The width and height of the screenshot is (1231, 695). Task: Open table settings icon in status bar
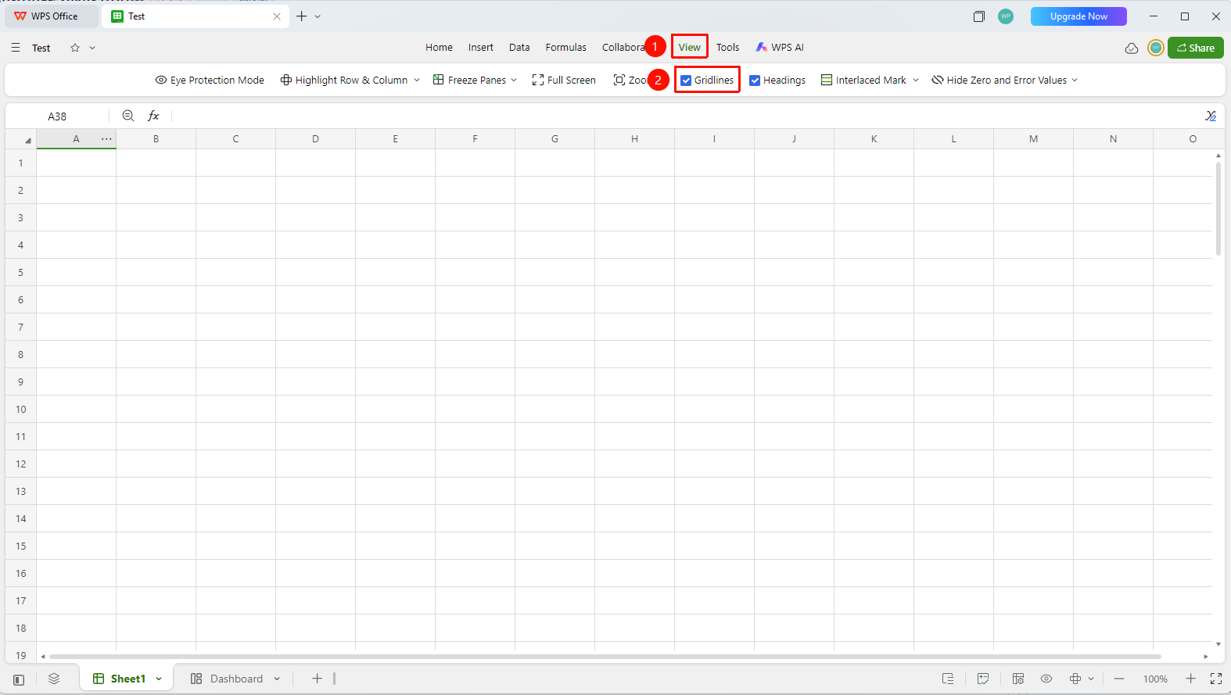coord(1017,679)
